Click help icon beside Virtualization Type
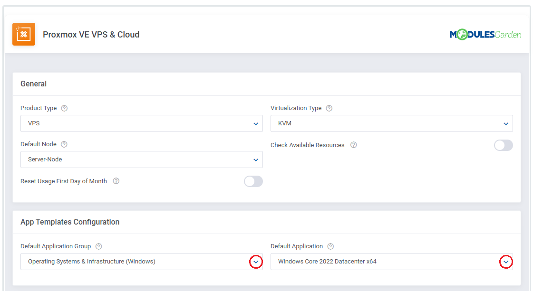 [329, 108]
